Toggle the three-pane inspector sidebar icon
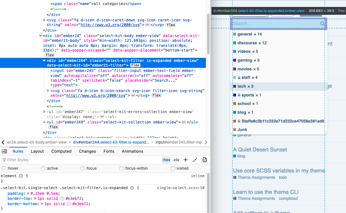346x213 pixels. point(4,151)
